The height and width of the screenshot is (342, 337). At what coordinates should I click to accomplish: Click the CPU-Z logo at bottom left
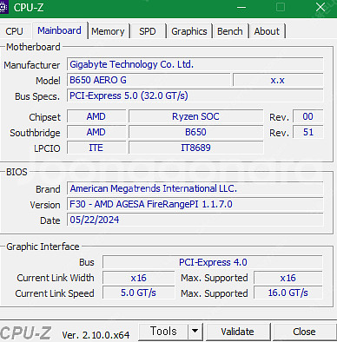coord(25,333)
